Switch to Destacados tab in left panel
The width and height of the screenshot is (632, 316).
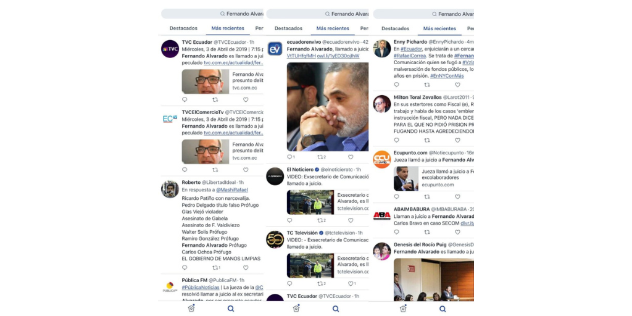[183, 28]
